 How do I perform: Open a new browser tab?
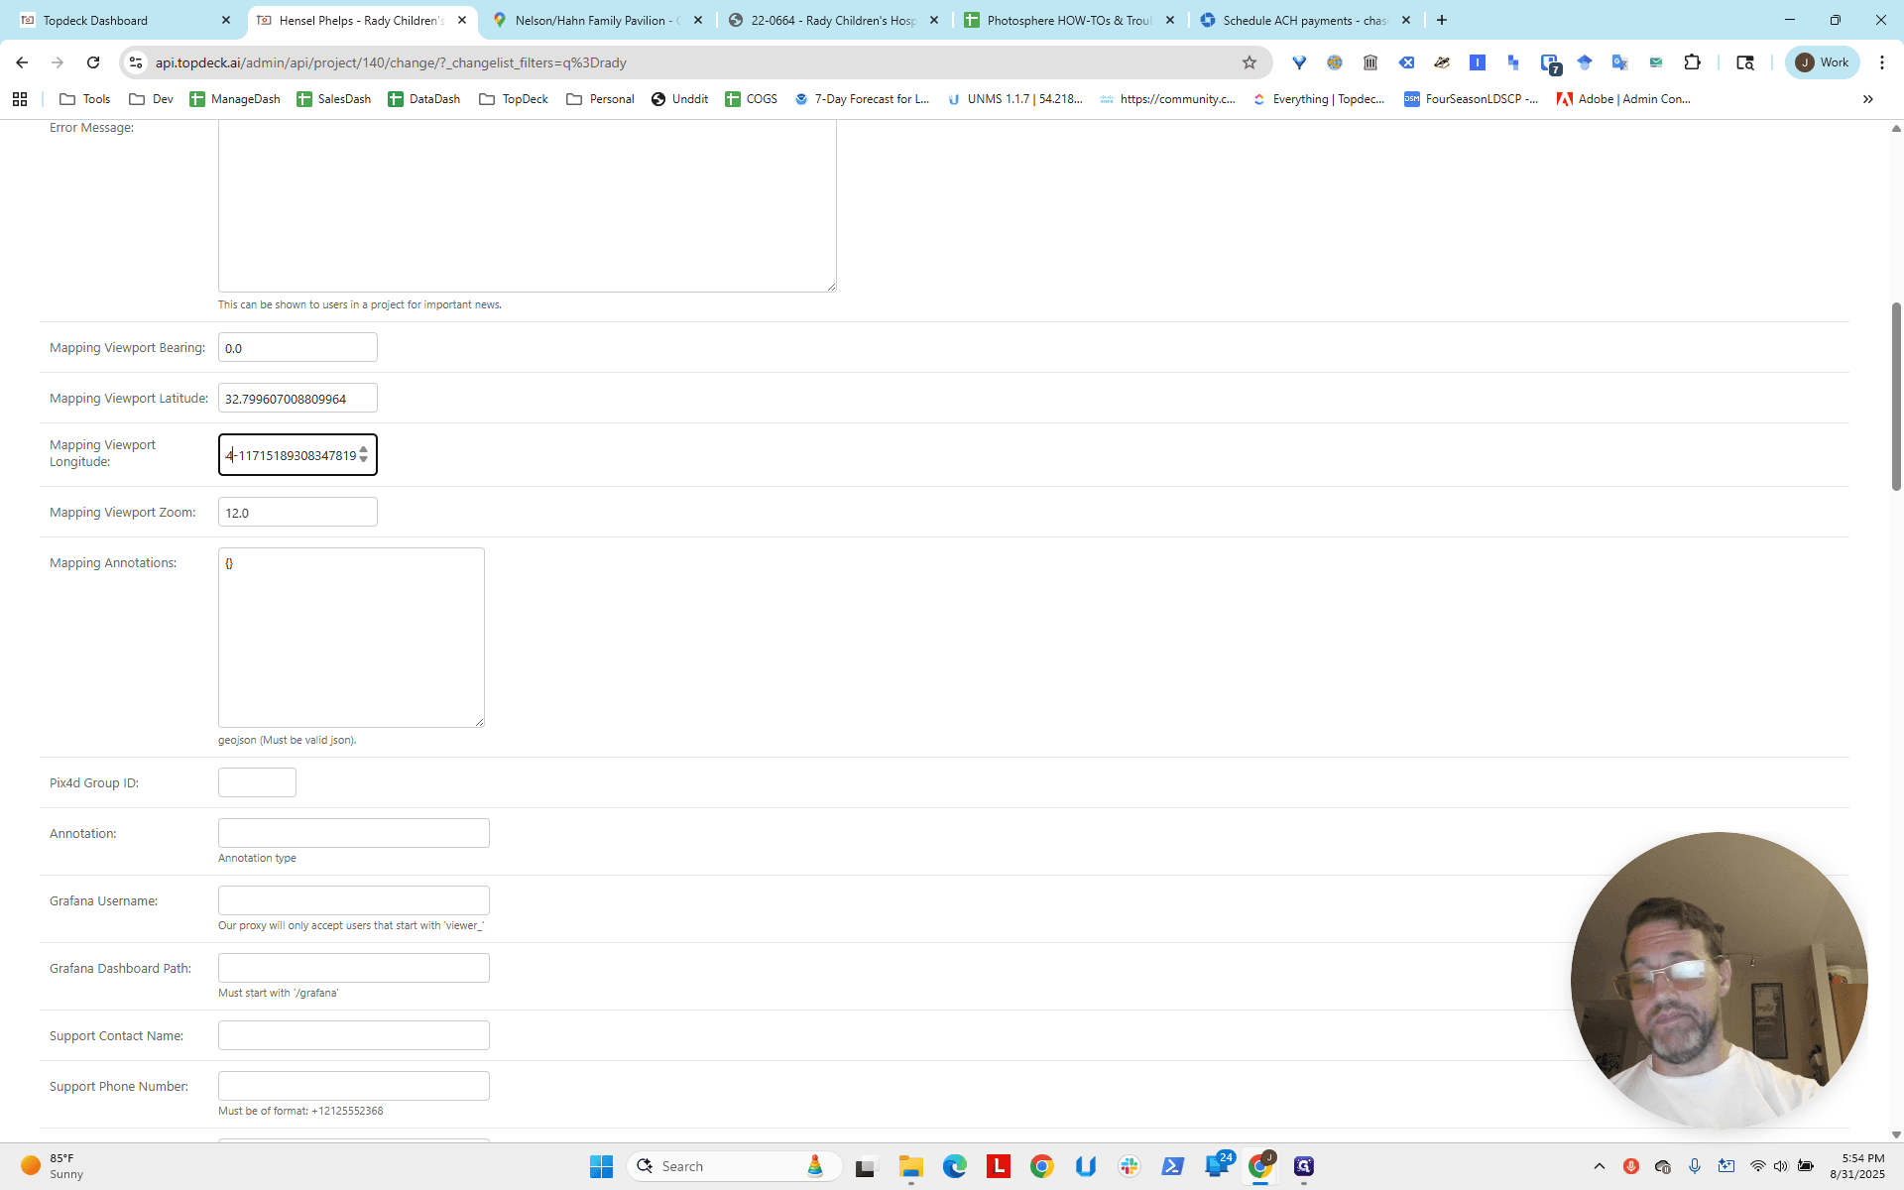click(1442, 20)
